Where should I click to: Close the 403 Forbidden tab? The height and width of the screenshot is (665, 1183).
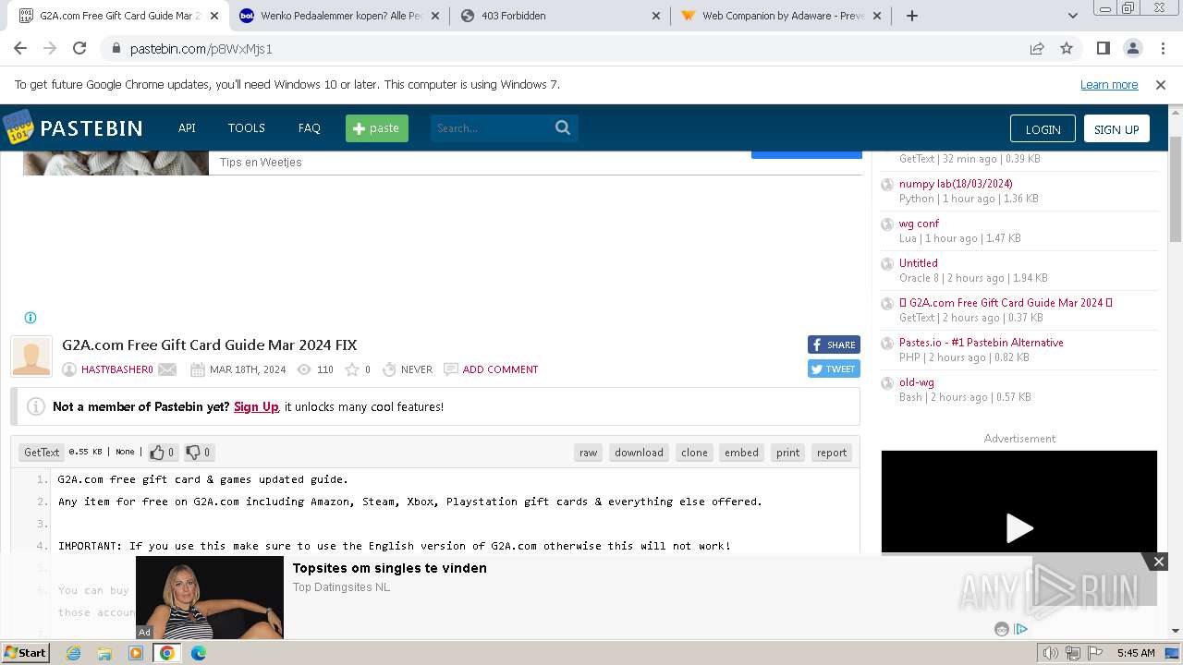(x=656, y=16)
